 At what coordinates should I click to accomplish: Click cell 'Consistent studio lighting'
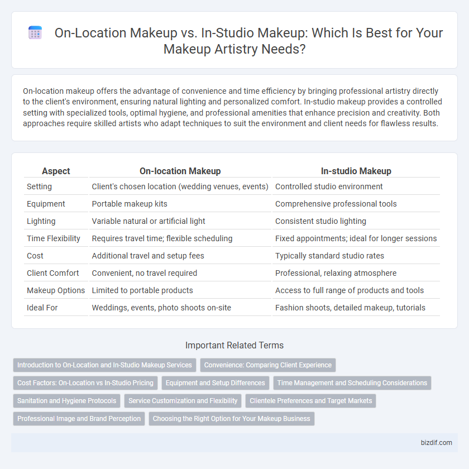[320, 221]
